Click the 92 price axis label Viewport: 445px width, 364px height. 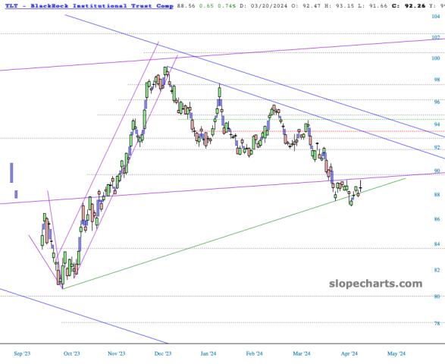pos(437,147)
